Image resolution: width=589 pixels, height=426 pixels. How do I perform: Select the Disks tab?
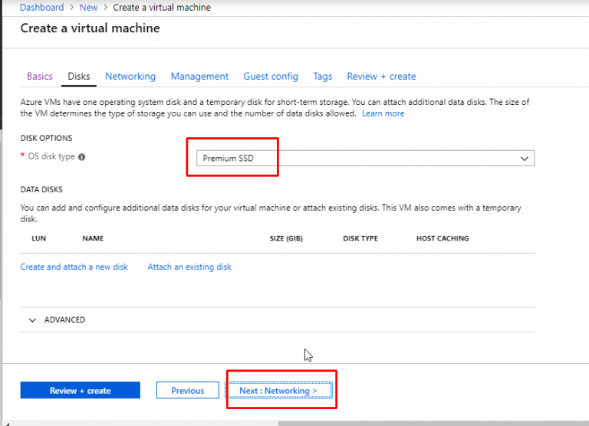[79, 77]
